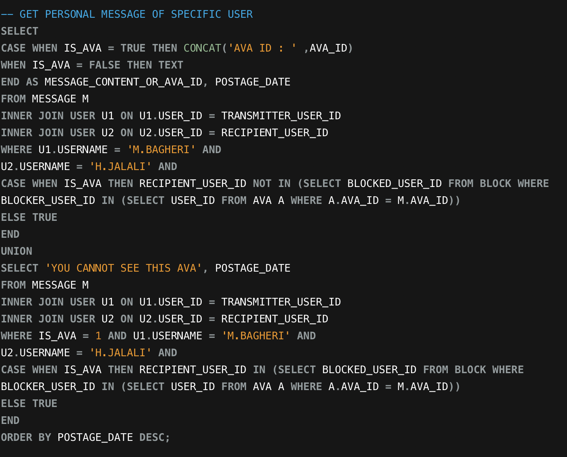Click the BY keyword in ORDER BY
This screenshot has height=457, width=567.
[45, 438]
